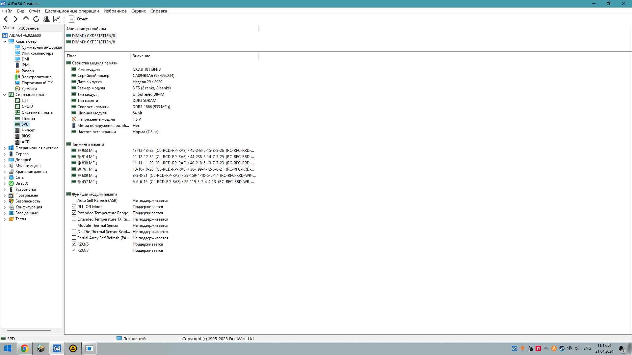
Task: Click the Поле column header
Action: pyautogui.click(x=97, y=56)
